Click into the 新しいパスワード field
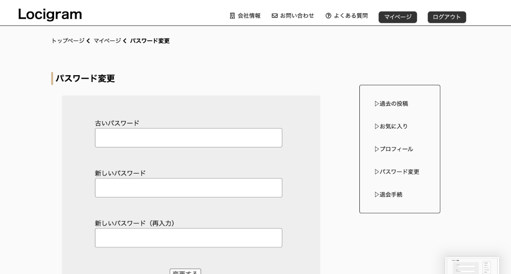This screenshot has width=511, height=274. click(x=188, y=188)
